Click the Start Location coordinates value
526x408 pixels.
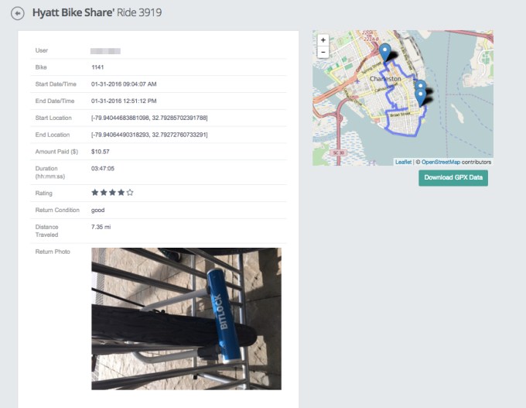pos(149,118)
